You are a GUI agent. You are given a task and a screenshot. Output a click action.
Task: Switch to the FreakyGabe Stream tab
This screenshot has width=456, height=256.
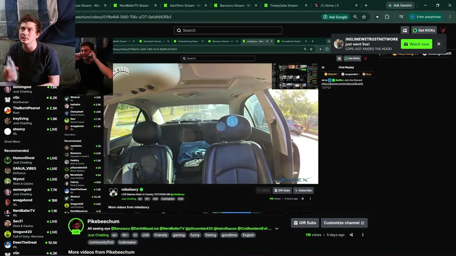pos(285,5)
